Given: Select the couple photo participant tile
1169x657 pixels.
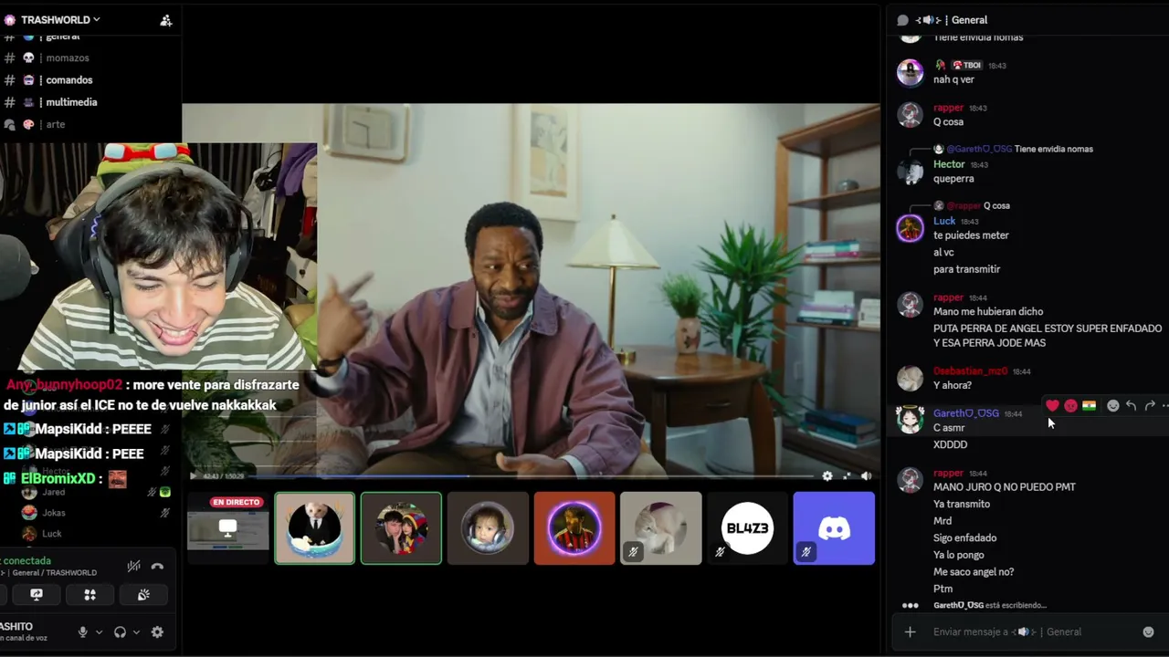Looking at the screenshot, I should click(401, 528).
